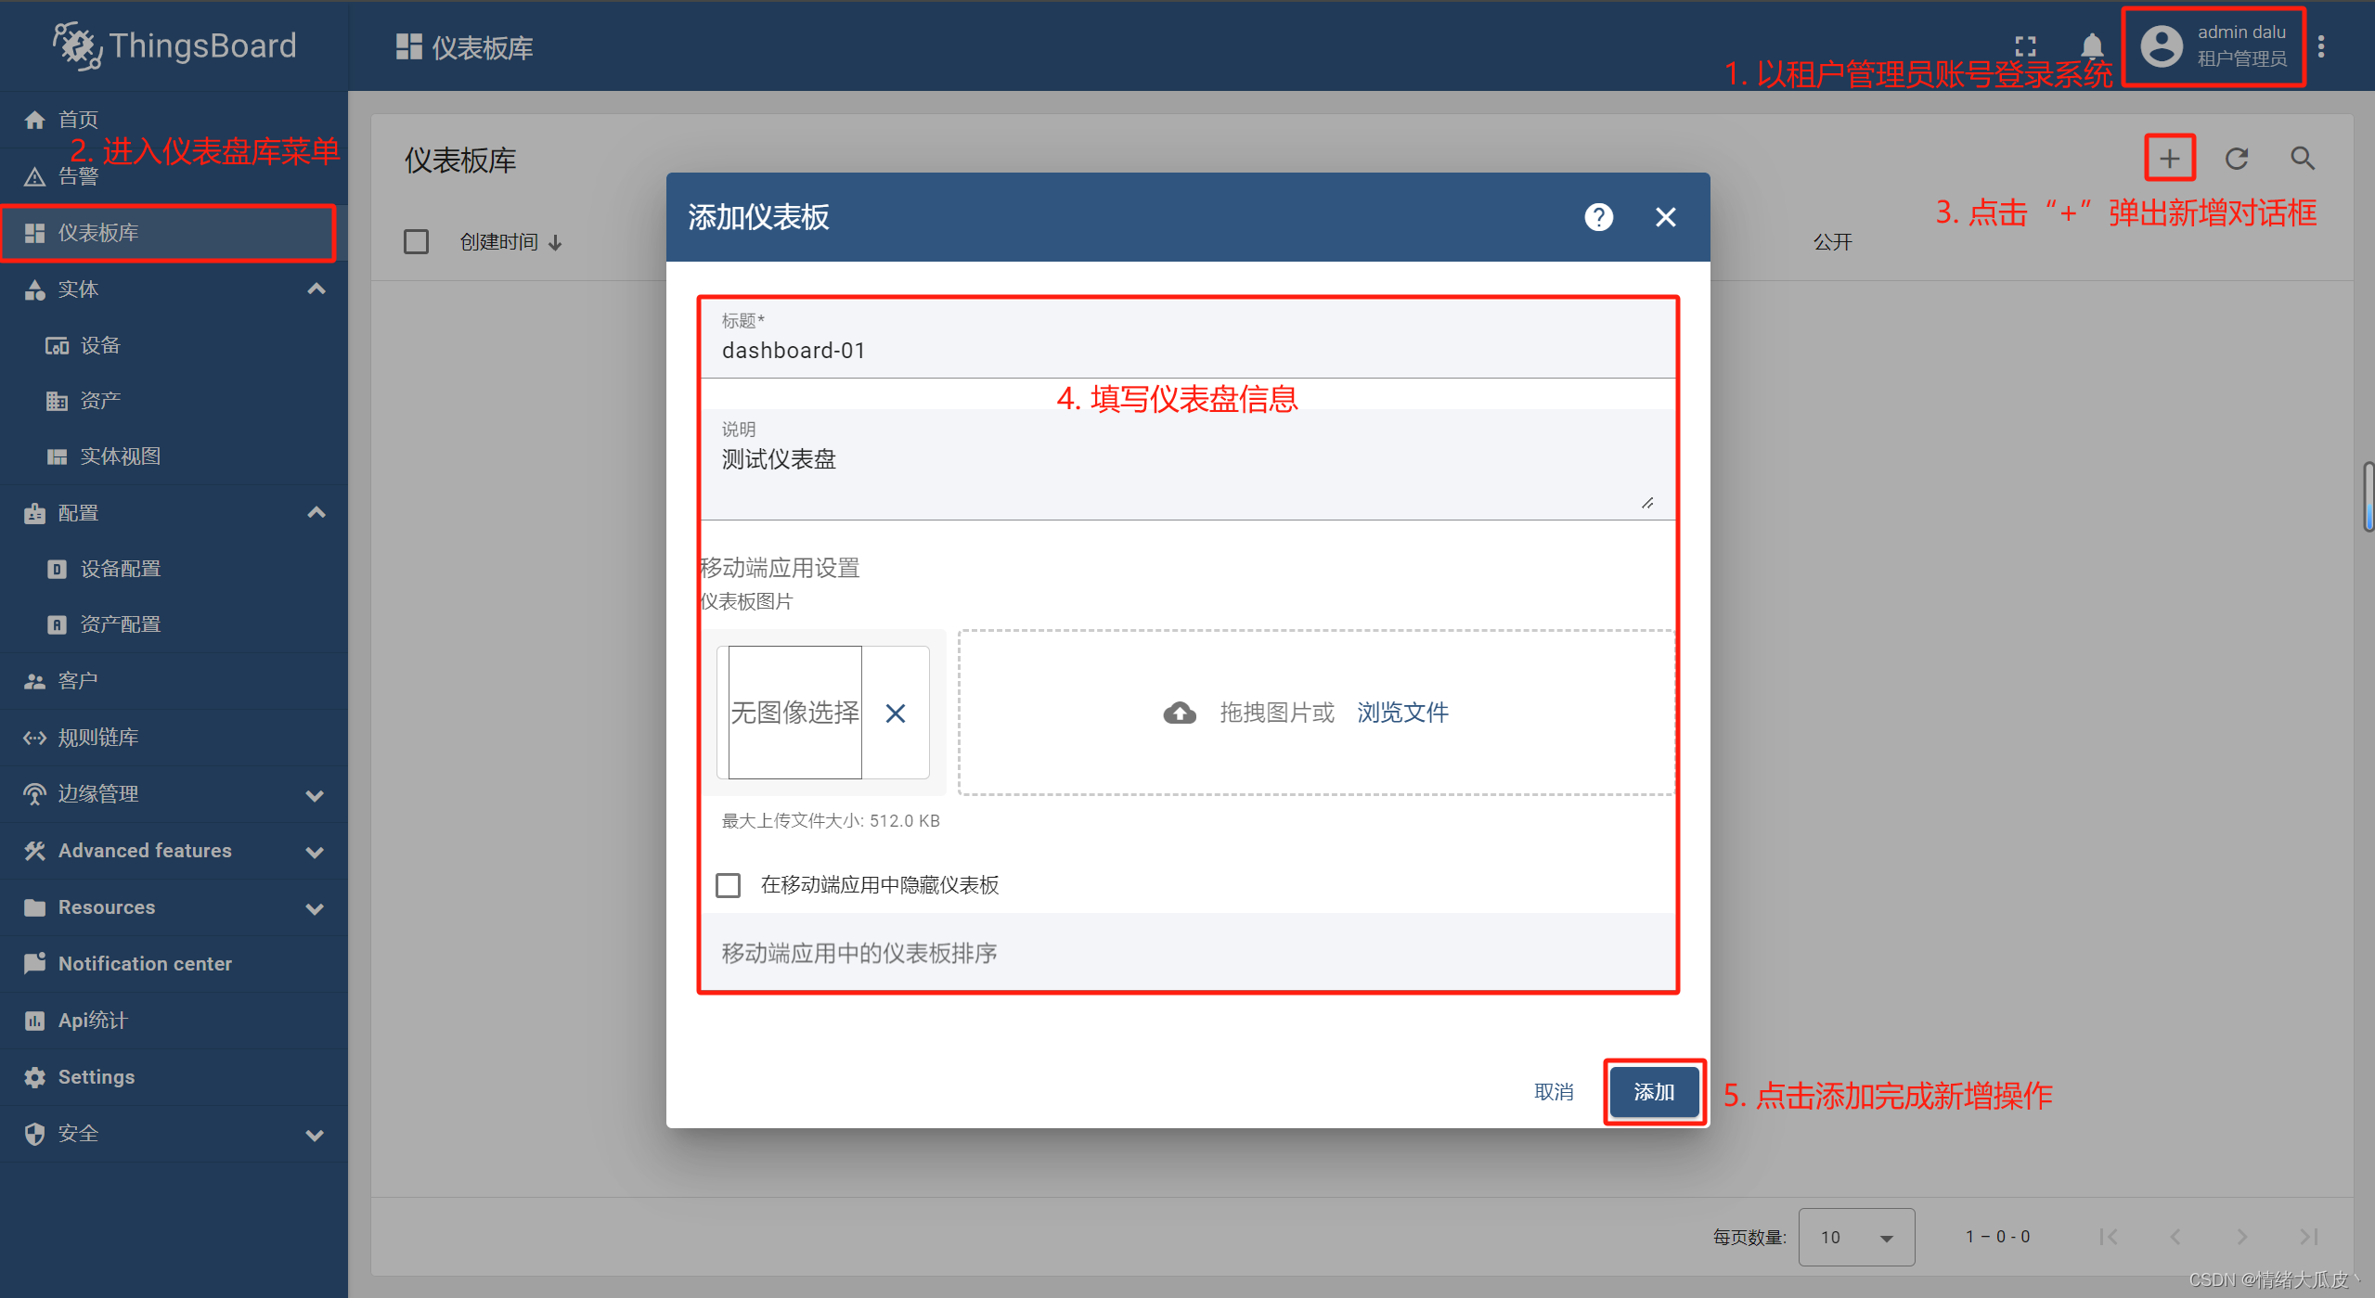Click the 说明 textarea resize handle
This screenshot has width=2375, height=1298.
coord(1647,503)
